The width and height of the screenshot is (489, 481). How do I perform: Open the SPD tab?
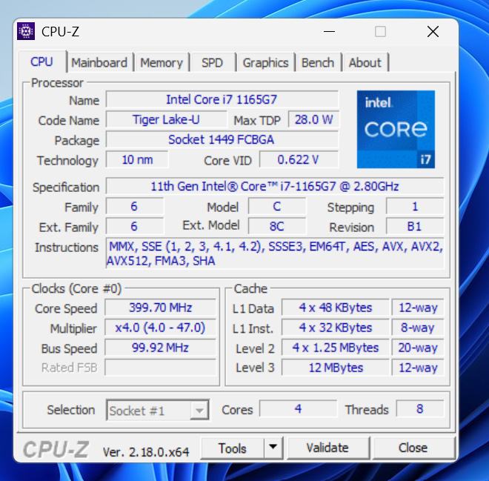point(213,63)
